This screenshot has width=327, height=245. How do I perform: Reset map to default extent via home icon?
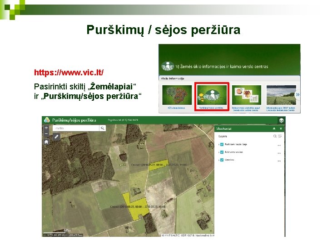click(x=46, y=142)
